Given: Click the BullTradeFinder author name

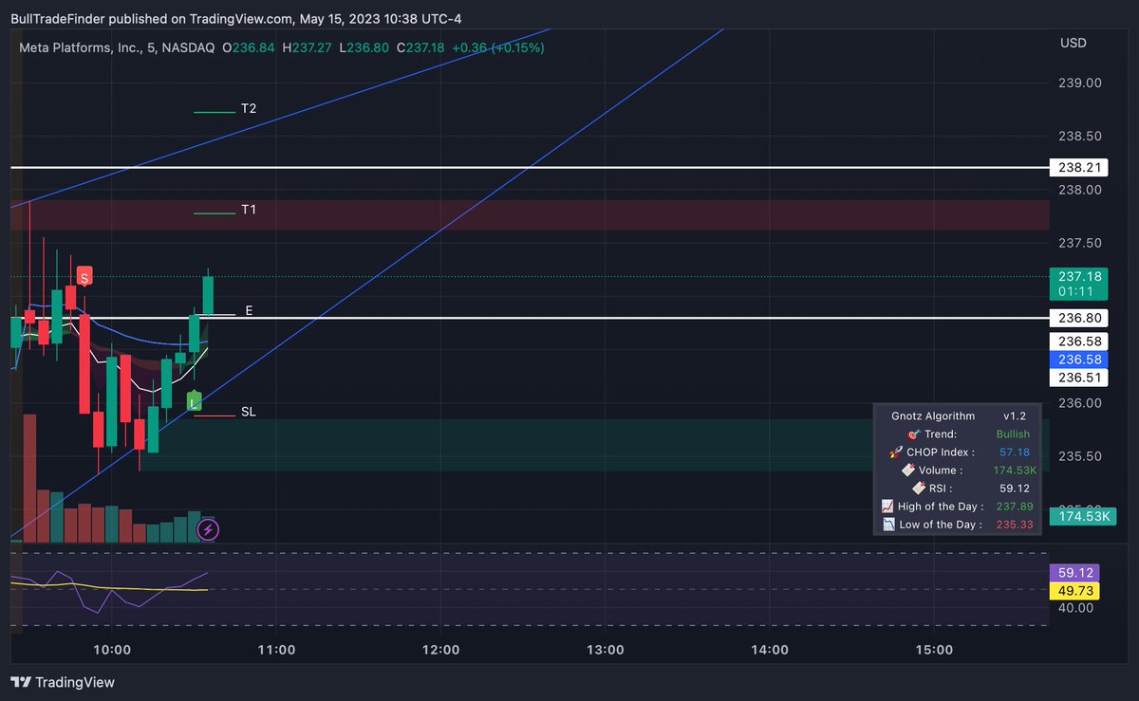Looking at the screenshot, I should coord(57,18).
